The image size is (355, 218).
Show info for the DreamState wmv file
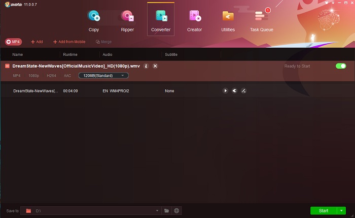coord(146,66)
